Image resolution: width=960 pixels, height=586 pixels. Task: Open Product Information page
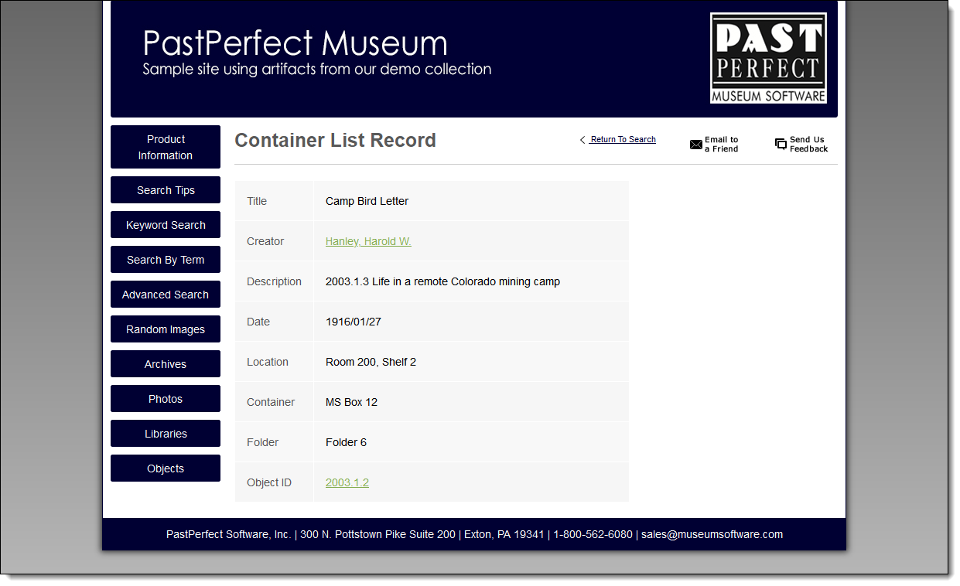tap(165, 146)
